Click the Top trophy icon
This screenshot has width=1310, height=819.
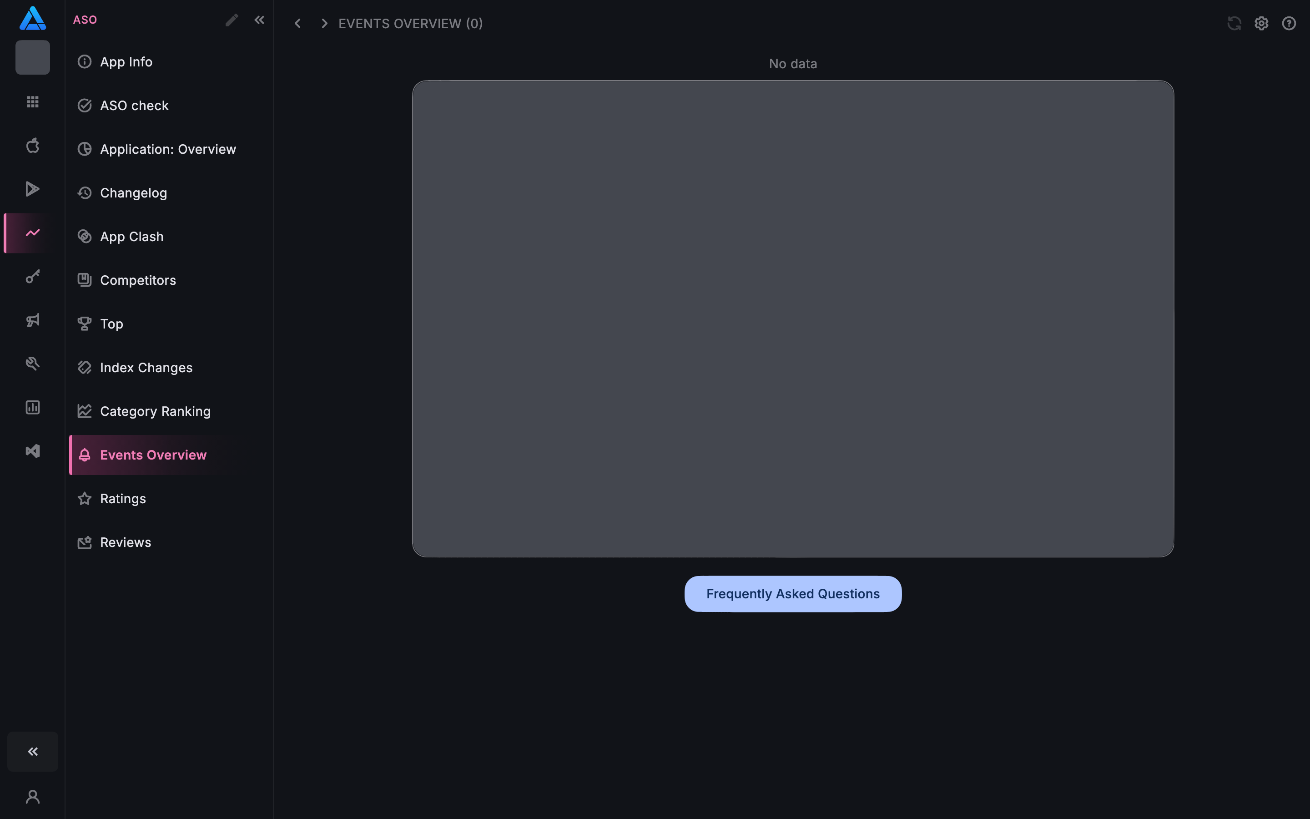85,324
